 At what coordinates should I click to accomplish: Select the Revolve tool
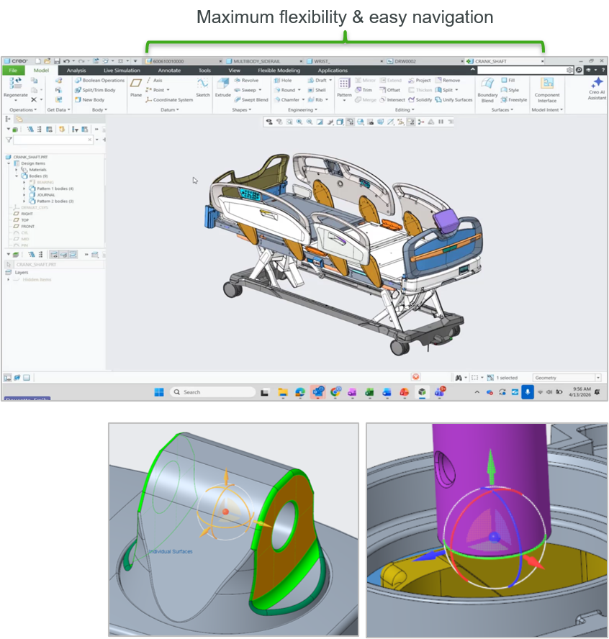[246, 81]
